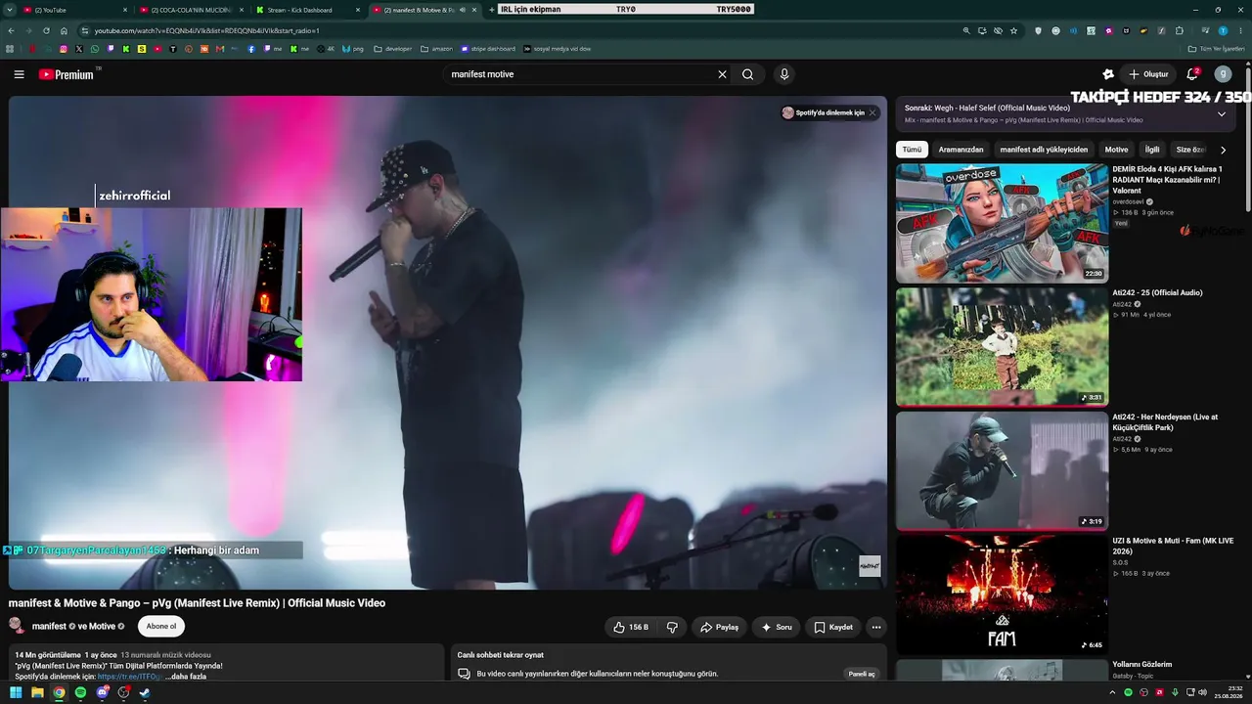Select manifest adlı yükleyiciden chip
The height and width of the screenshot is (704, 1252).
(x=1044, y=150)
